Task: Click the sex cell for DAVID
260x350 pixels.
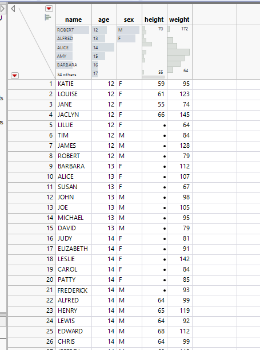Action: click(x=129, y=228)
